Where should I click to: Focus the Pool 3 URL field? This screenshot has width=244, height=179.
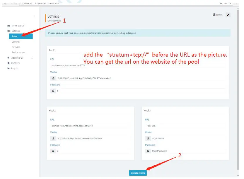pos(185,126)
